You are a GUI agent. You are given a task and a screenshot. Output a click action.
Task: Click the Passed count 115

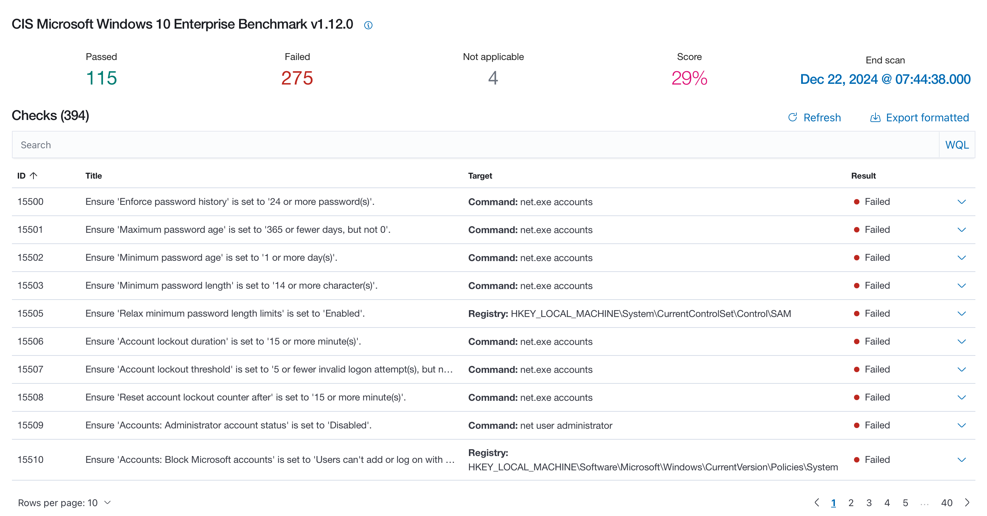(102, 78)
